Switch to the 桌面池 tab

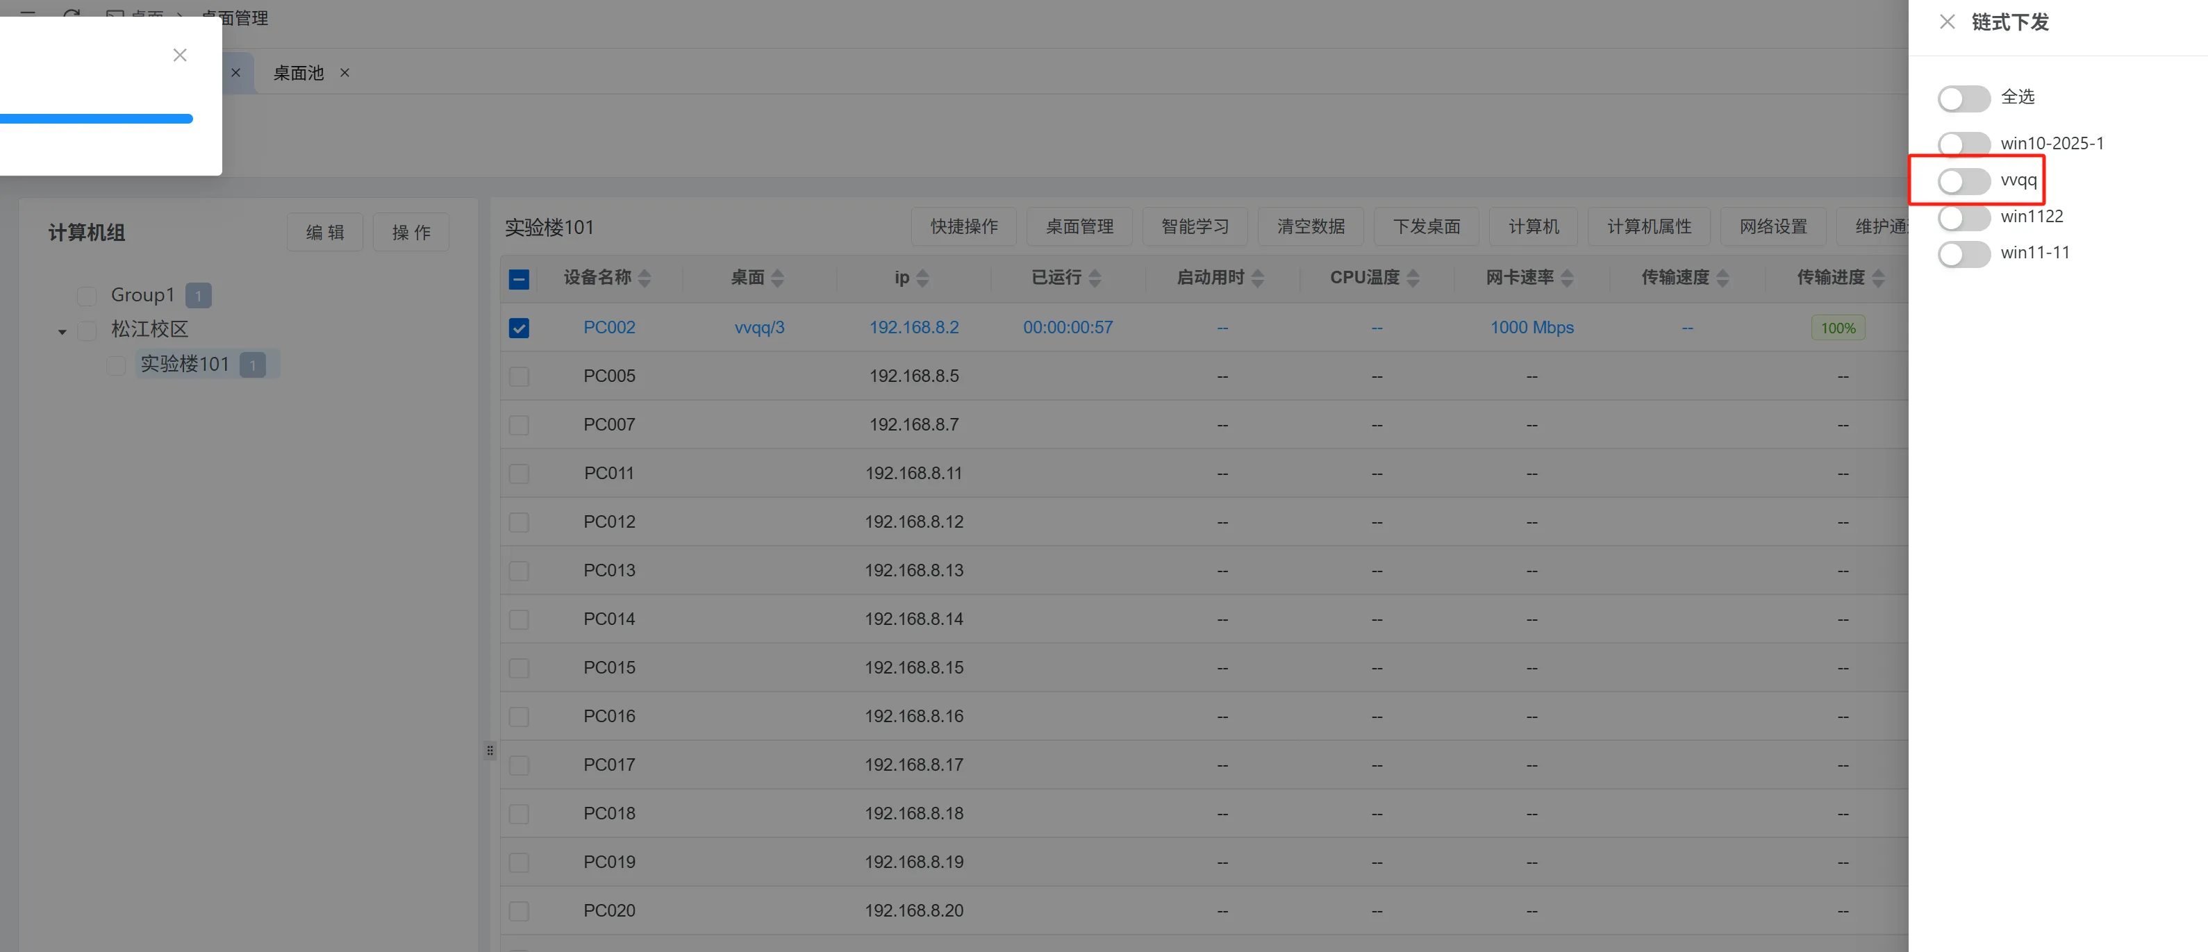point(298,74)
